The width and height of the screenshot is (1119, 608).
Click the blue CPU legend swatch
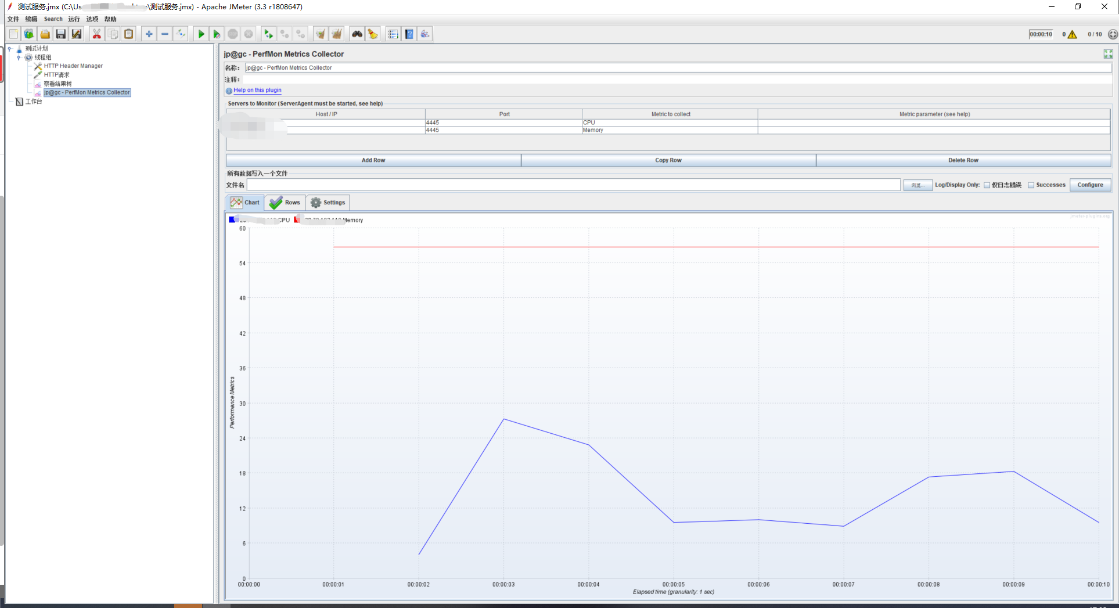click(232, 220)
